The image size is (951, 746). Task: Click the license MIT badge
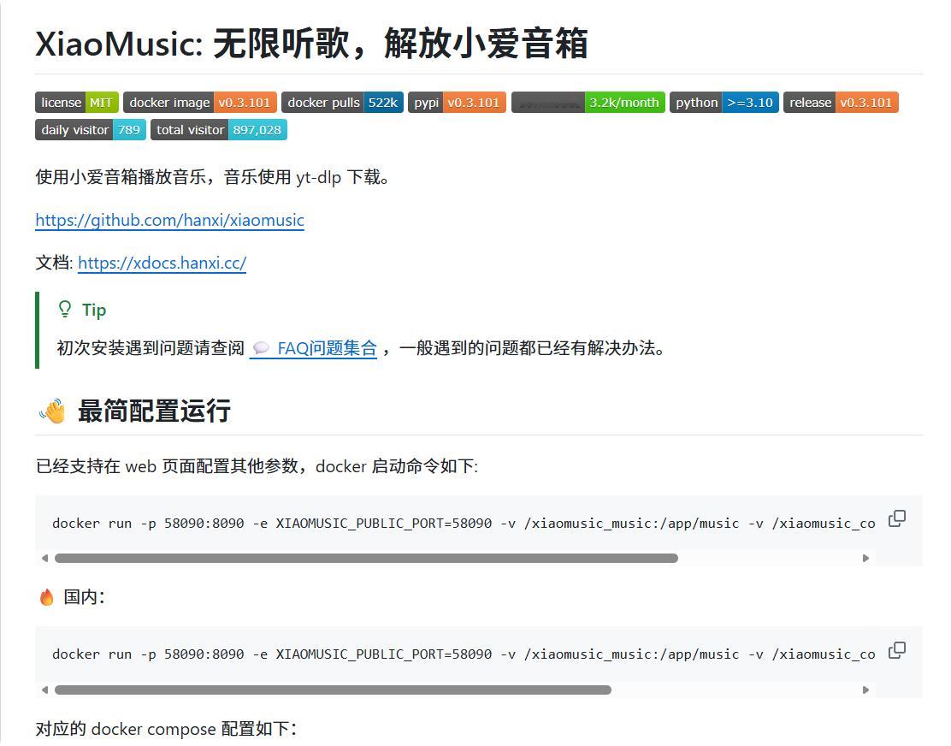tap(76, 102)
